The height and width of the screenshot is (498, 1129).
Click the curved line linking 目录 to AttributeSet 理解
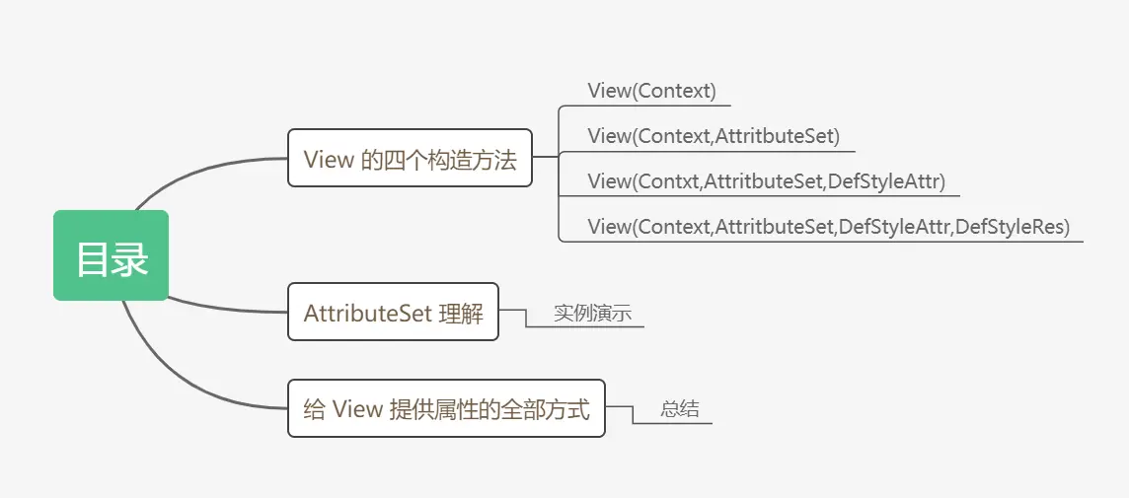click(x=227, y=307)
